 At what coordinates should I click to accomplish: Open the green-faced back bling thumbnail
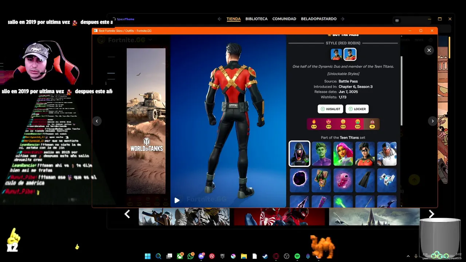click(x=321, y=180)
